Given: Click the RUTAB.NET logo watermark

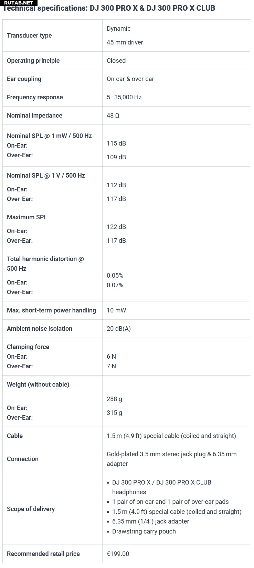Looking at the screenshot, I should point(19,3).
